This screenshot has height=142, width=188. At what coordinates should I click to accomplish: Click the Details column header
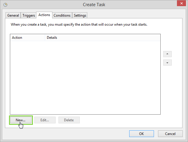(102, 38)
